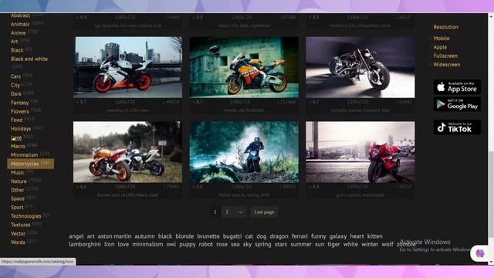Open the Fantasy category
Viewport: 494px width, 278px height.
[x=19, y=103]
